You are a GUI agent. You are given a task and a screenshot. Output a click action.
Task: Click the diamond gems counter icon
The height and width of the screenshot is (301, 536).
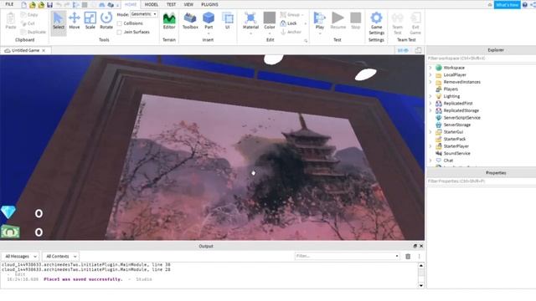(8, 212)
